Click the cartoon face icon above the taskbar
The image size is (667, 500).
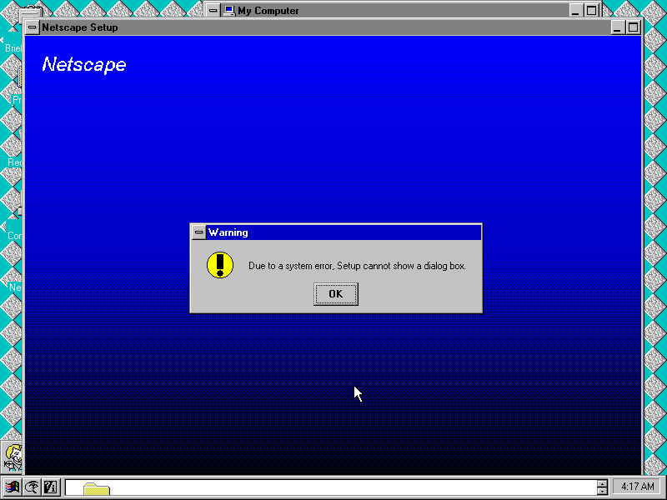(x=13, y=456)
